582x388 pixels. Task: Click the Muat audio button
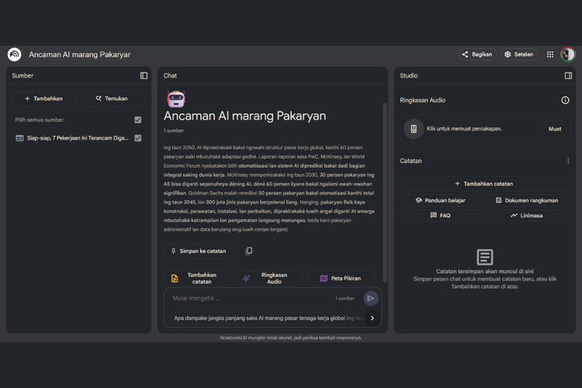click(x=555, y=129)
